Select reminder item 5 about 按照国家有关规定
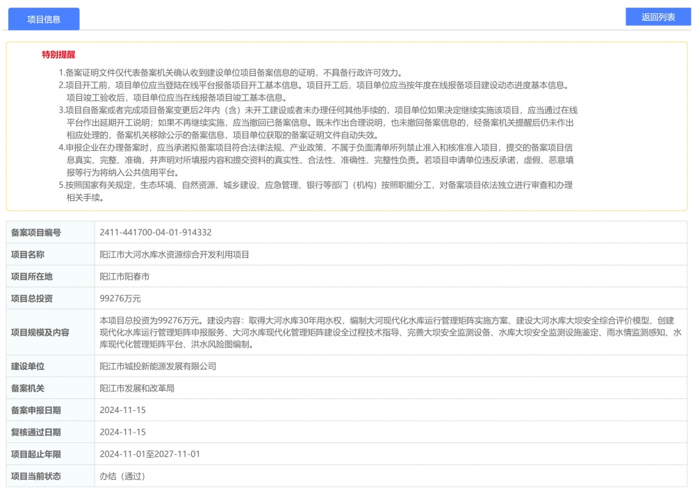This screenshot has height=493, width=695. click(x=316, y=191)
